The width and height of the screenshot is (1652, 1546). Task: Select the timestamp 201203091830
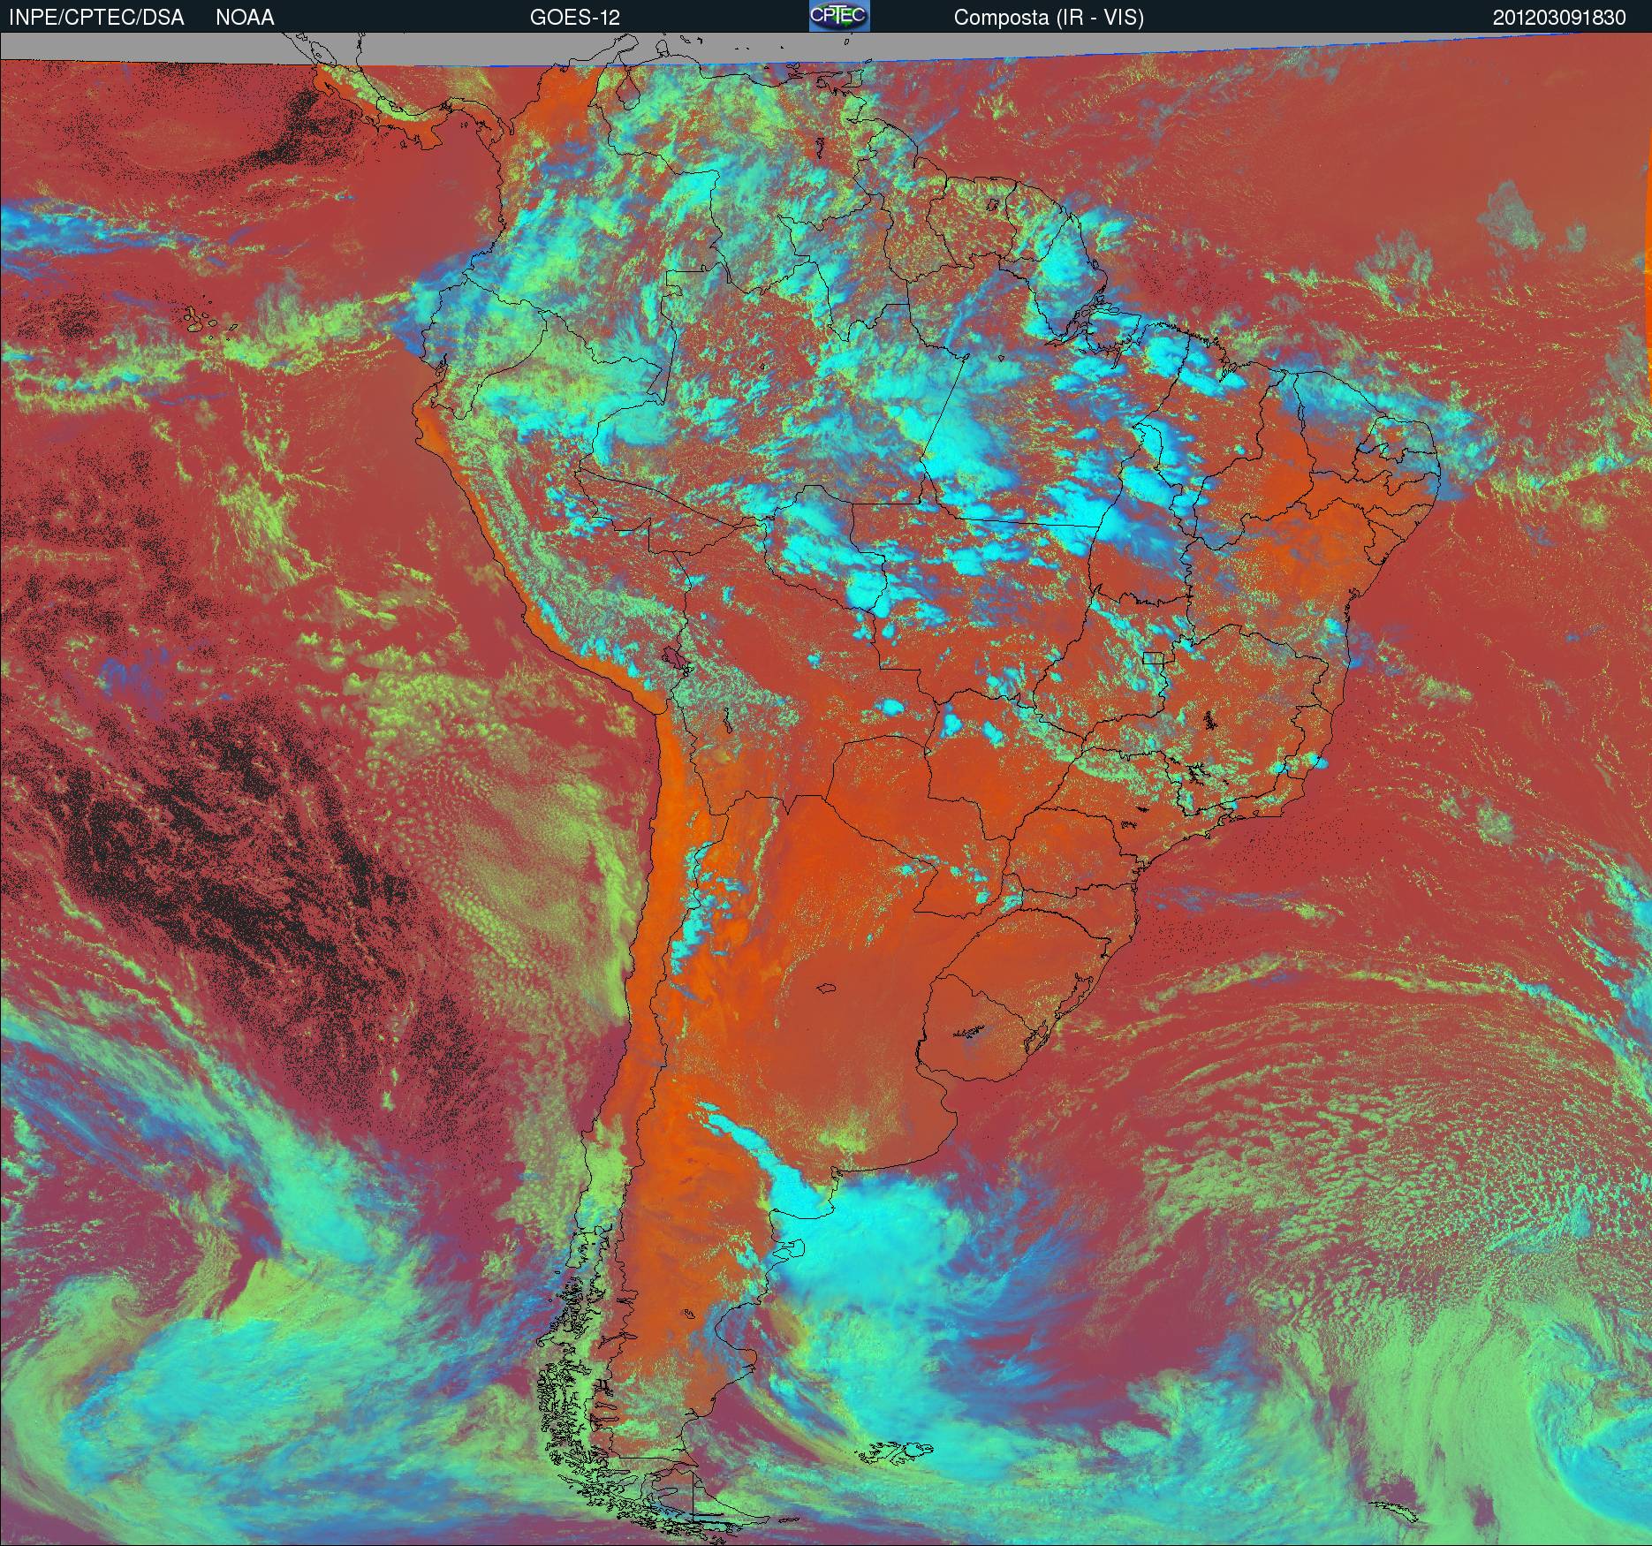coord(1559,18)
